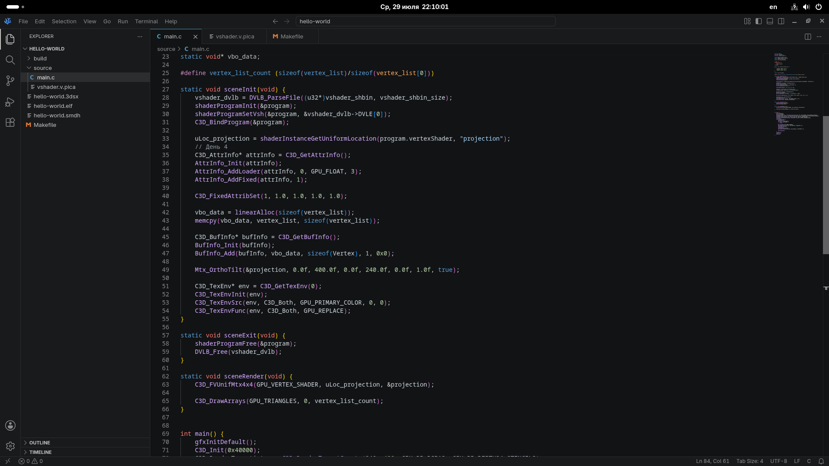Click the Explorer more actions ellipsis
The width and height of the screenshot is (829, 466).
tap(140, 37)
